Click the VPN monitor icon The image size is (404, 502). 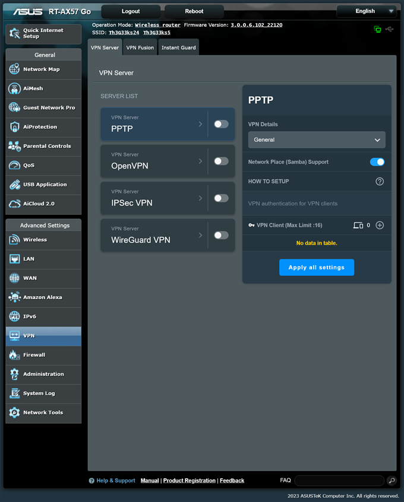click(14, 335)
